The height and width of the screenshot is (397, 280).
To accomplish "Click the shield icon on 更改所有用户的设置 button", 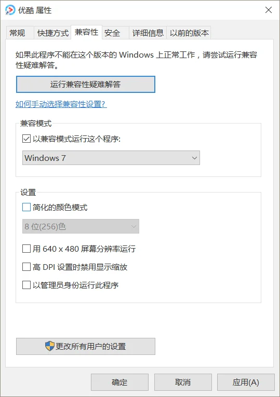I will coord(50,346).
